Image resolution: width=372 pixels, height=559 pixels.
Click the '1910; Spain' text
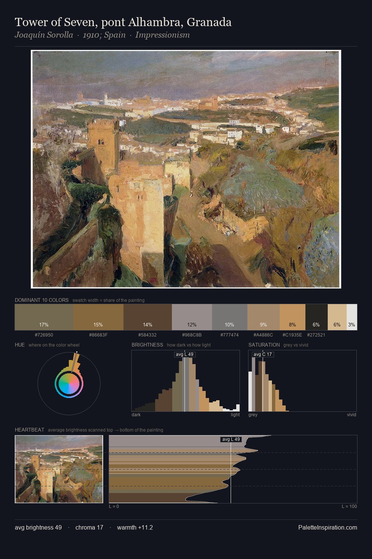(x=104, y=35)
